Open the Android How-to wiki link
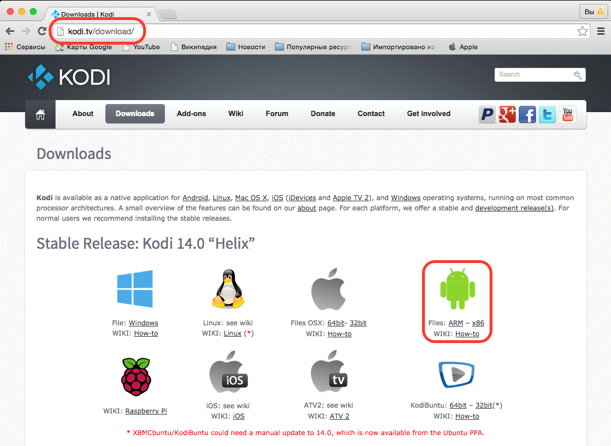The image size is (611, 446). pos(467,333)
